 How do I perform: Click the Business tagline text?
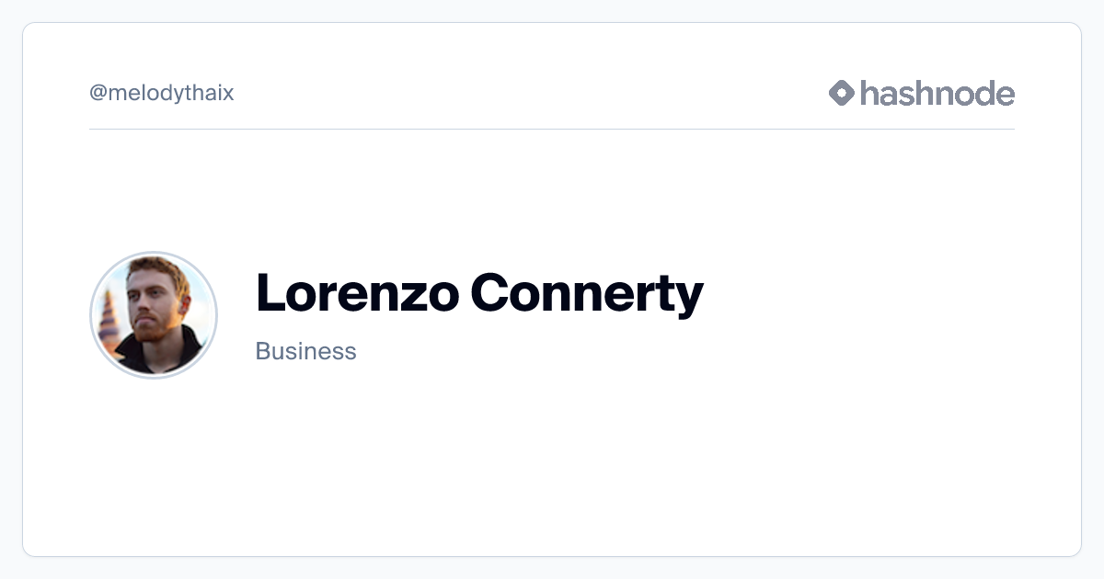coord(305,351)
